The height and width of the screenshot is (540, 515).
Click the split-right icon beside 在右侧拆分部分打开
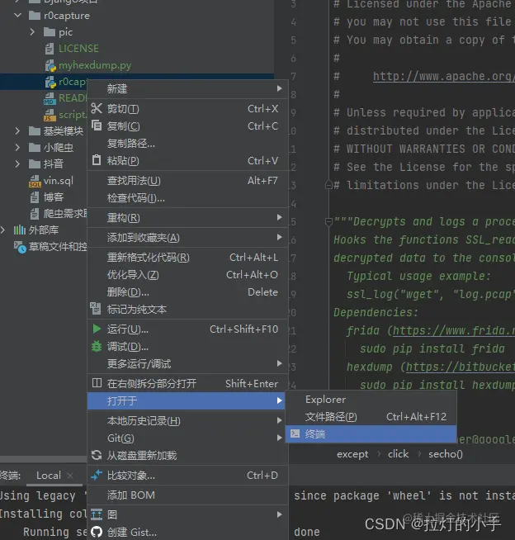click(x=97, y=383)
